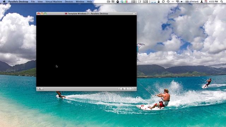Open Spotlight search magnifier in menu bar
The image size is (226, 127).
221,1
